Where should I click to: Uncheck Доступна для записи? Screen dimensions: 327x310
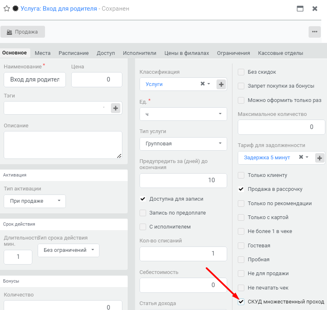point(143,199)
